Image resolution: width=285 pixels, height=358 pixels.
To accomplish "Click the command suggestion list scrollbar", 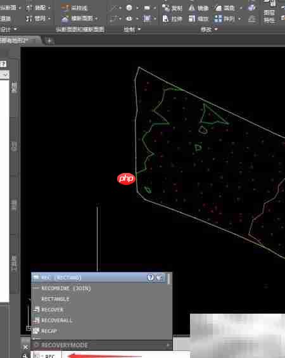I will coord(169,279).
